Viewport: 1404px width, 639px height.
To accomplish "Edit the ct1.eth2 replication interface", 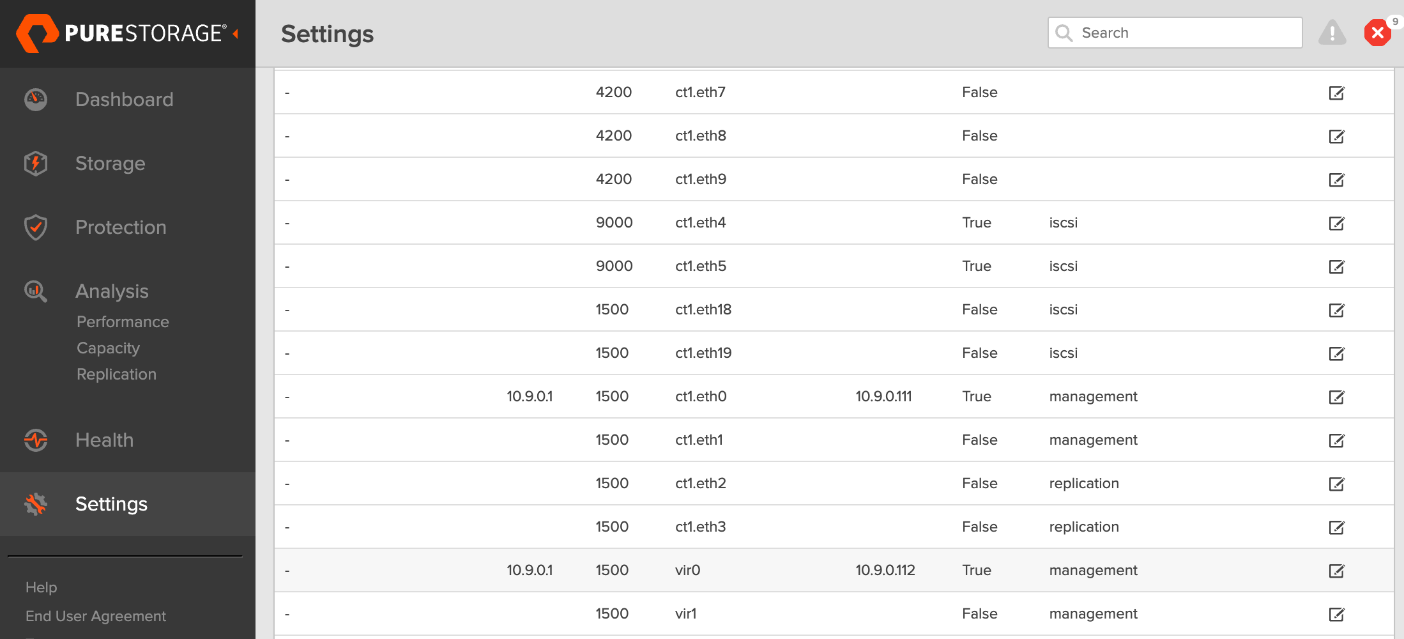I will click(x=1338, y=484).
